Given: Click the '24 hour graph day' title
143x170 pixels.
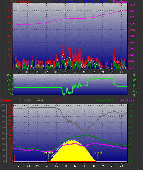Looking at the screenshot, I should click(x=80, y=2).
